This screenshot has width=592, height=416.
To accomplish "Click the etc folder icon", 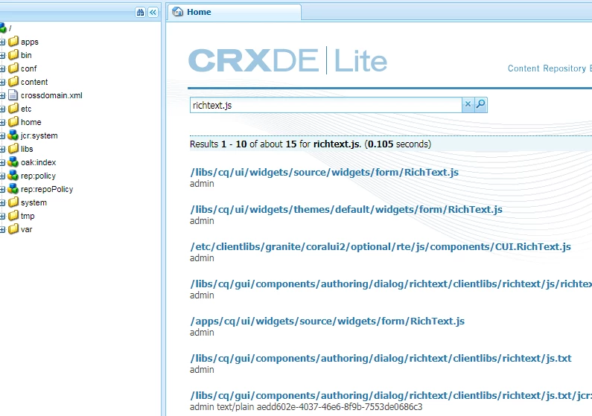I will [x=13, y=108].
